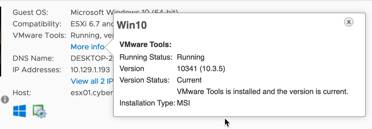Click the VMware Tools is installed message
372x129 pixels.
coord(262,91)
